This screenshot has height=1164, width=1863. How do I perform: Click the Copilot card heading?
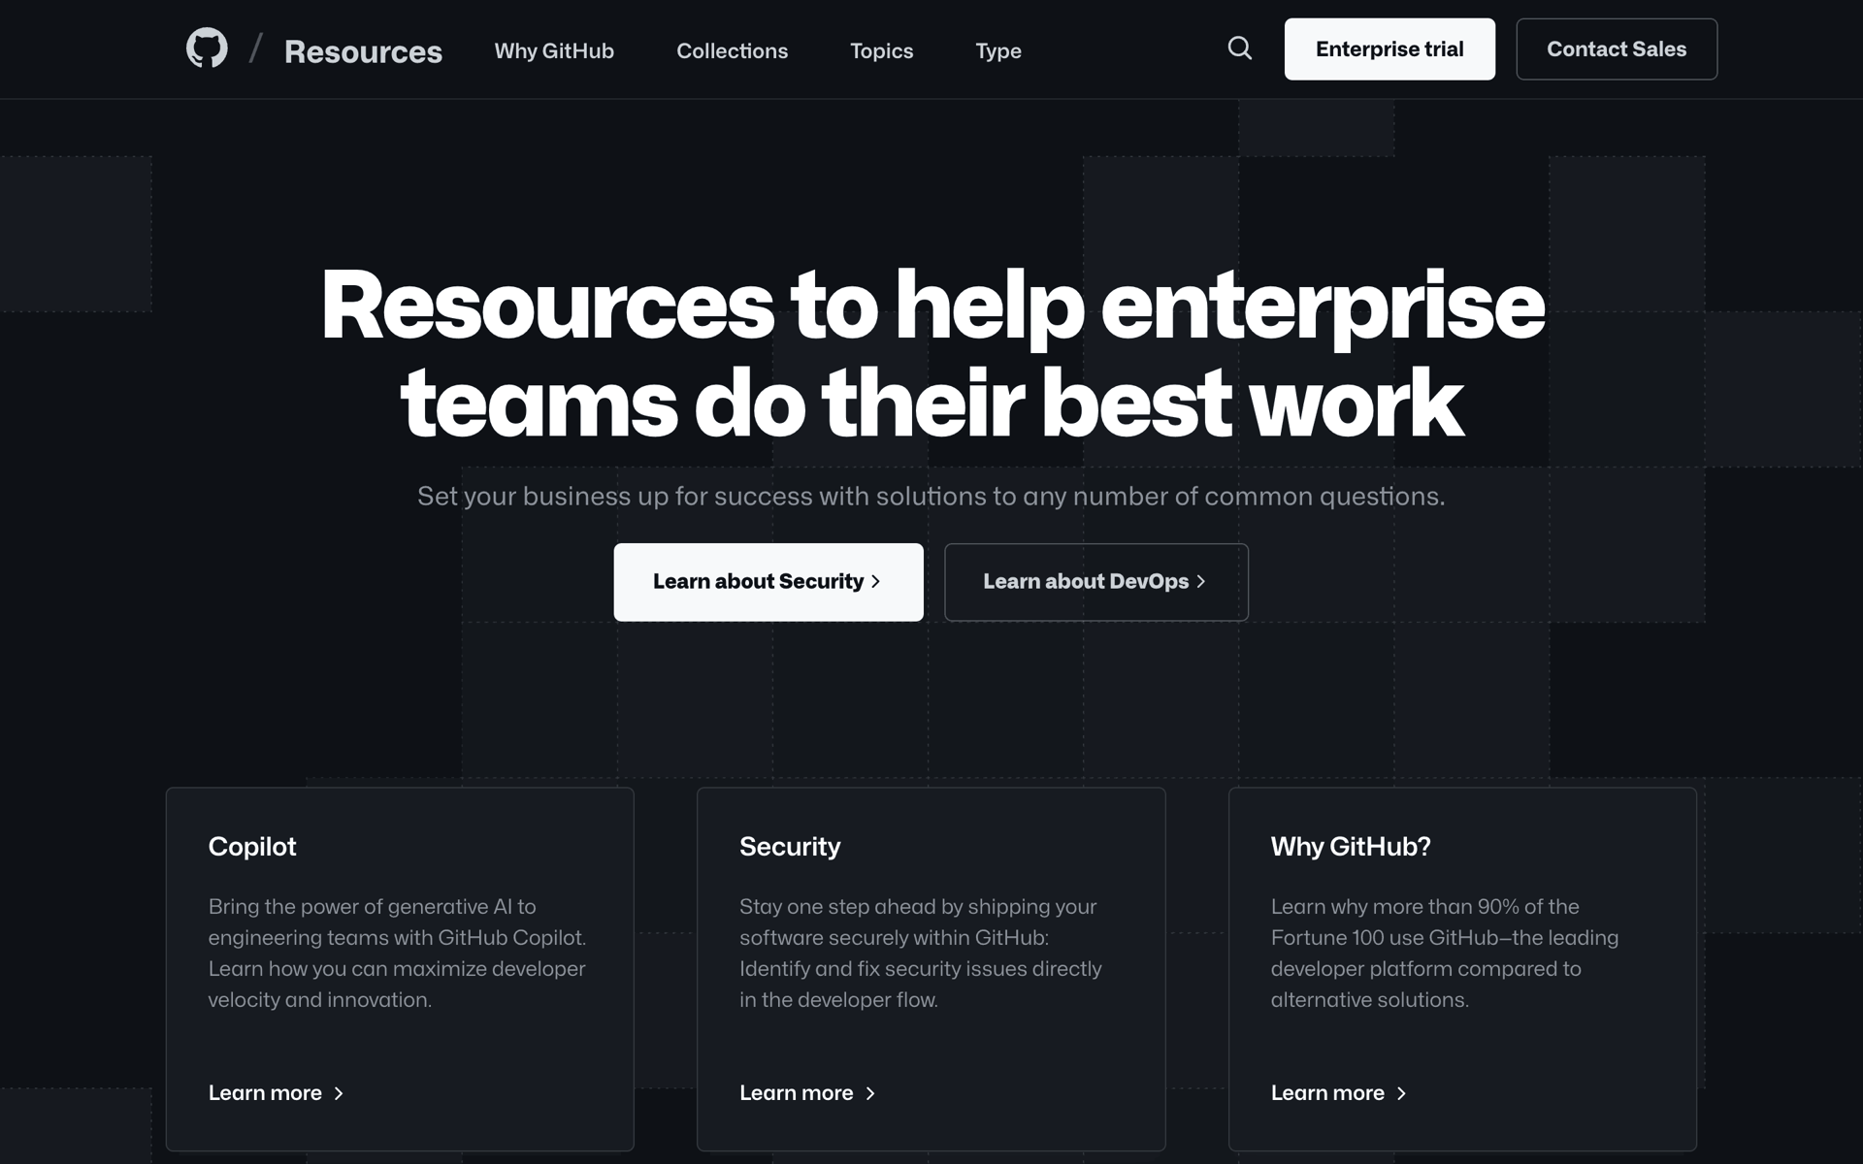(x=252, y=846)
